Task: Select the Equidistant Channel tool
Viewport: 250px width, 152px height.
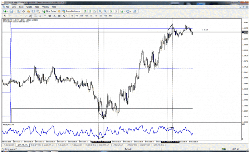Action: (x=30, y=16)
